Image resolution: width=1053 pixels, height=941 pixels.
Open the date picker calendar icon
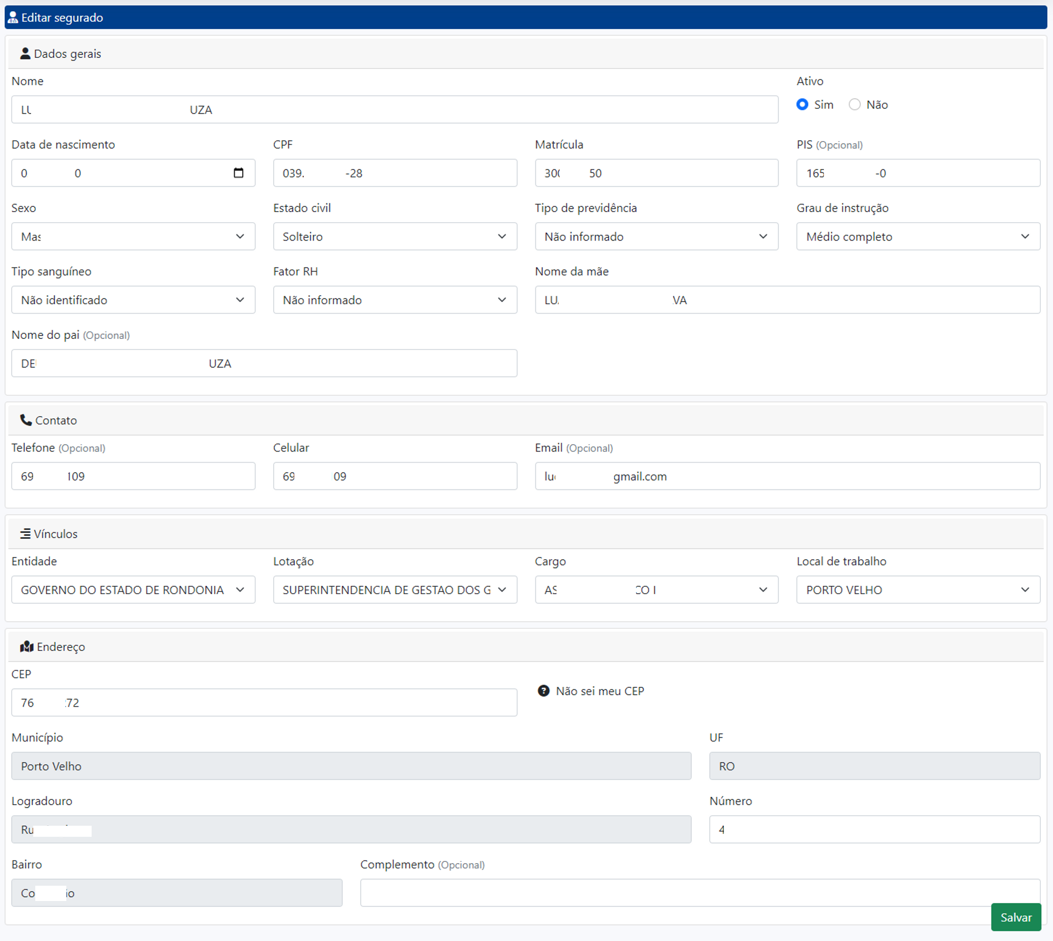(239, 173)
